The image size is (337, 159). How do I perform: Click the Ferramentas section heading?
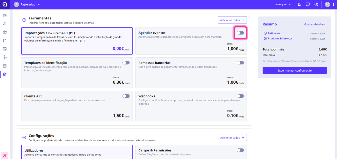click(40, 18)
